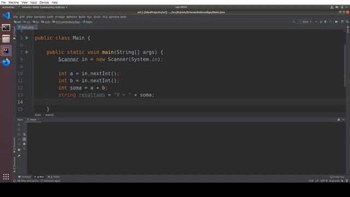350x197 pixels.
Task: Click the Search Everywhere magnifier icon
Action: click(347, 22)
